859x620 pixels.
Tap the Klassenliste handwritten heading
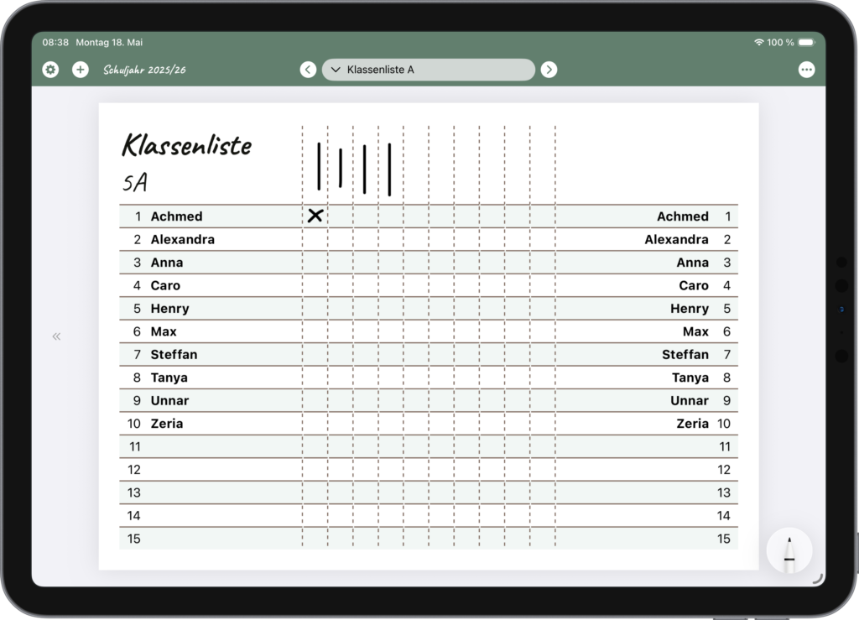coord(187,145)
